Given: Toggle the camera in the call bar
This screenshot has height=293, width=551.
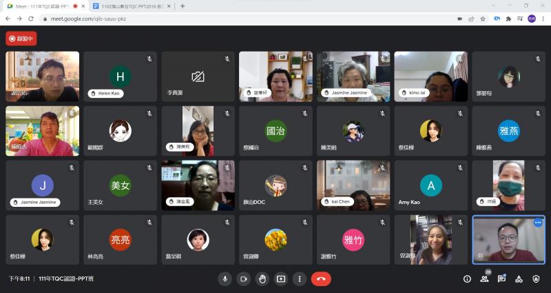Looking at the screenshot, I should pos(243,279).
